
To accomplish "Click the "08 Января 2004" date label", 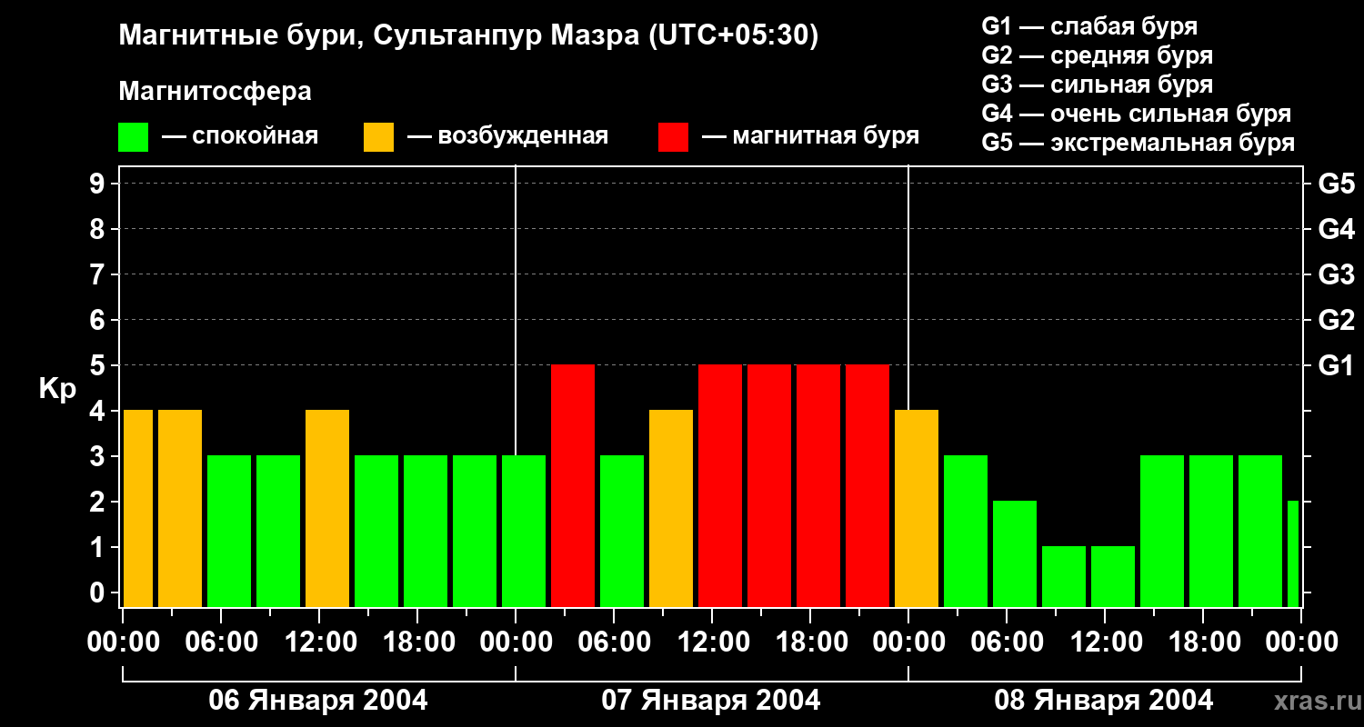I will pyautogui.click(x=1104, y=701).
